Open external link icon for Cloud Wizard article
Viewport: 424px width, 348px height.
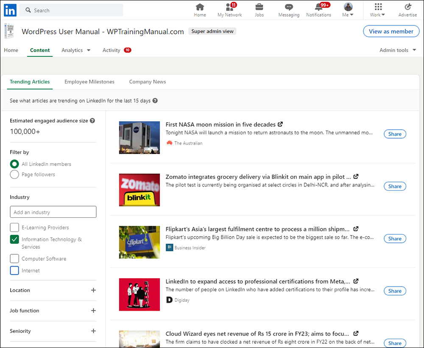pos(356,333)
